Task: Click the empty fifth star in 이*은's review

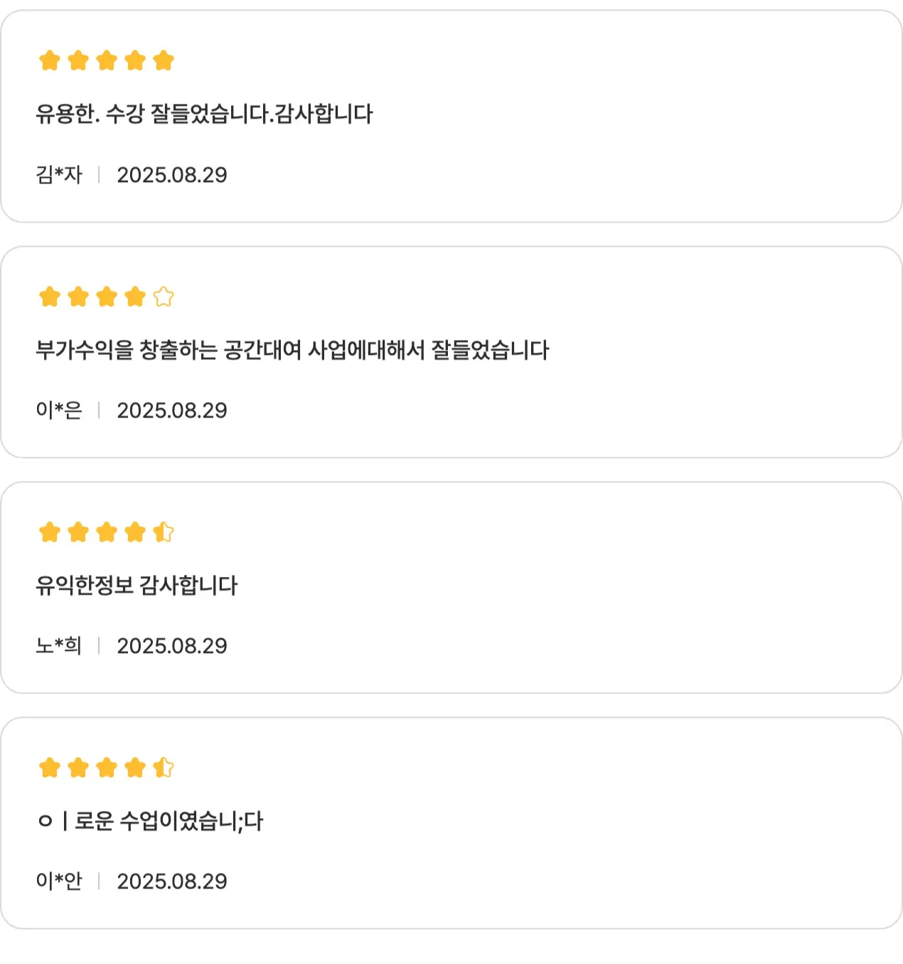Action: tap(164, 296)
